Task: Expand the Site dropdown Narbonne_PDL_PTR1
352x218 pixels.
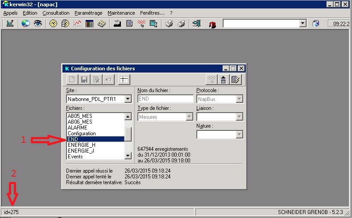Action: [128, 99]
